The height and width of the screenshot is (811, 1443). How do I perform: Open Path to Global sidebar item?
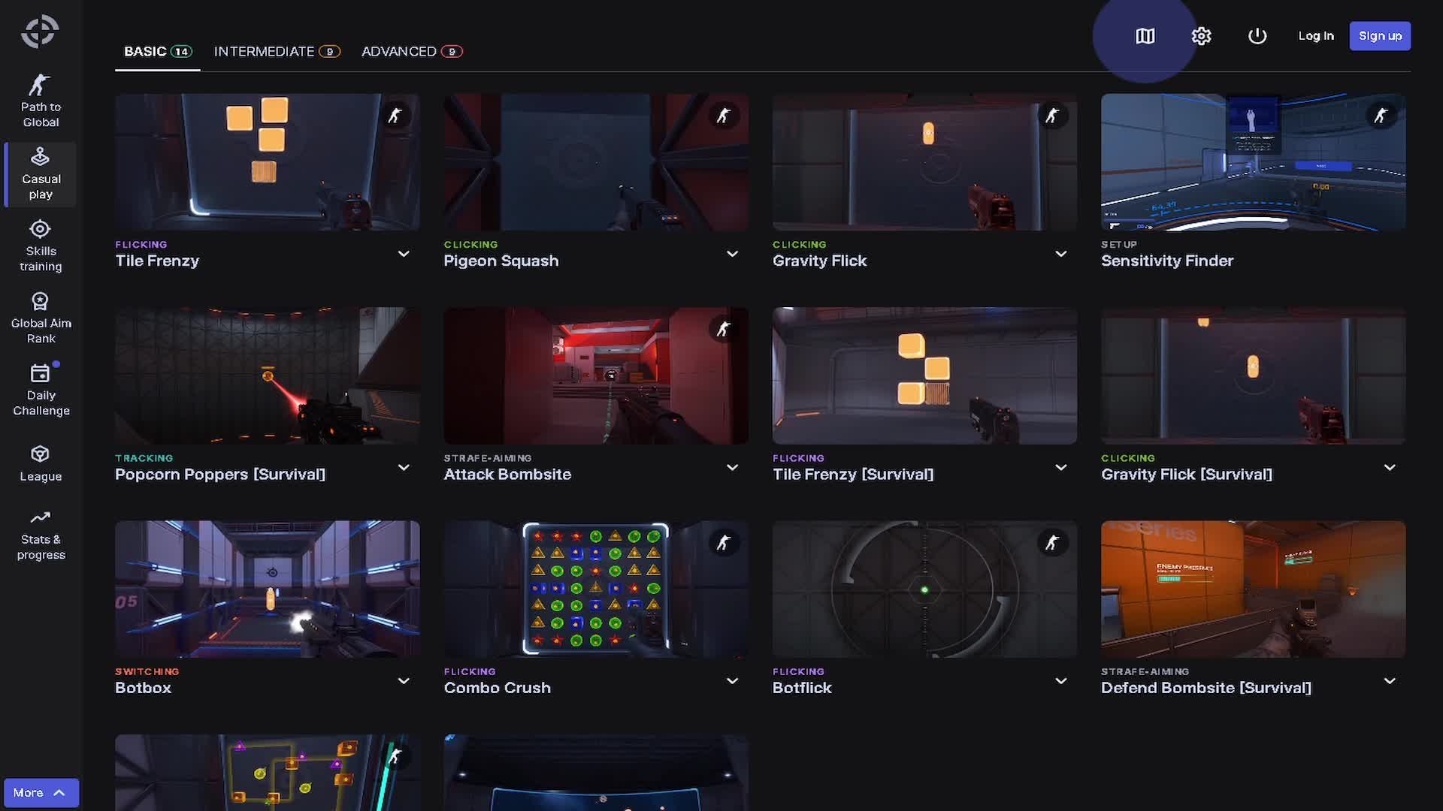[x=41, y=101]
